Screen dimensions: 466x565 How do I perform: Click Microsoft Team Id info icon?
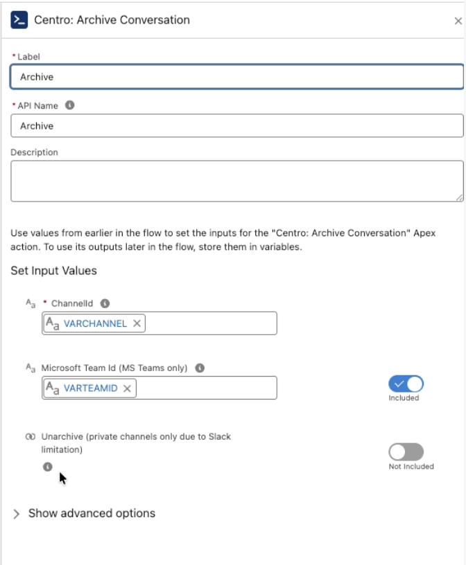tap(200, 368)
